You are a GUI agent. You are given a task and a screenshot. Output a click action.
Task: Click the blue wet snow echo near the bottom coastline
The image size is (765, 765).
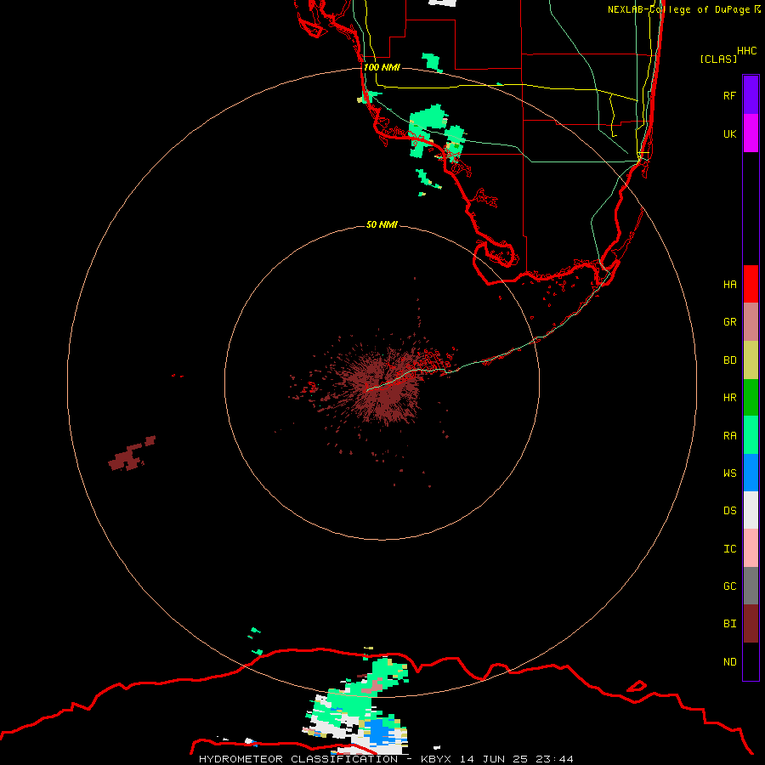click(378, 731)
